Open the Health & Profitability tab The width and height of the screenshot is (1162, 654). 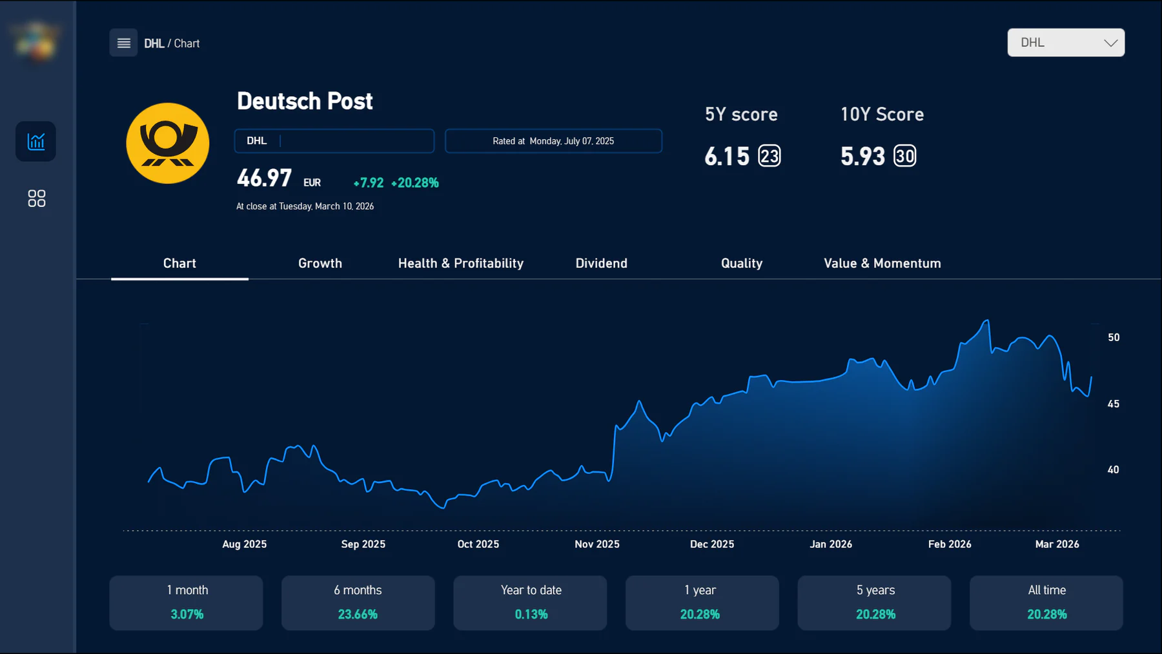[x=461, y=263]
